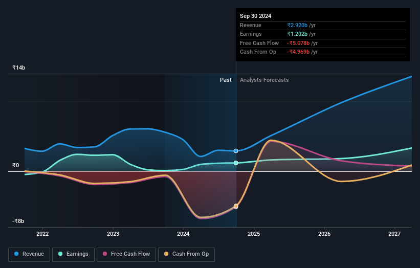This screenshot has width=420, height=268.
Task: Select the Revenue data point marker at Sep 2024
Action: coord(236,151)
